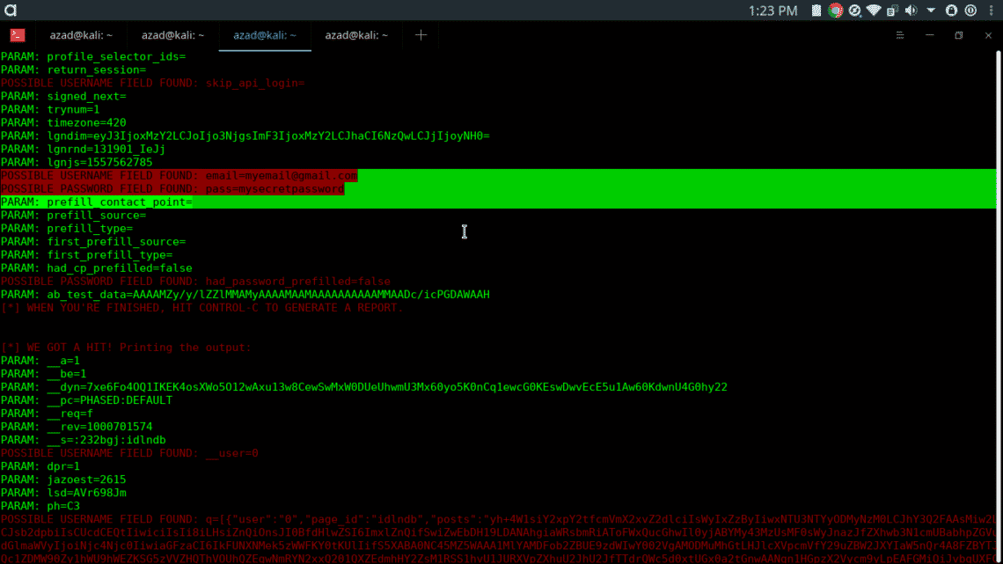Click the prefill_contact_point= line
This screenshot has height=564, width=1003.
pos(97,202)
